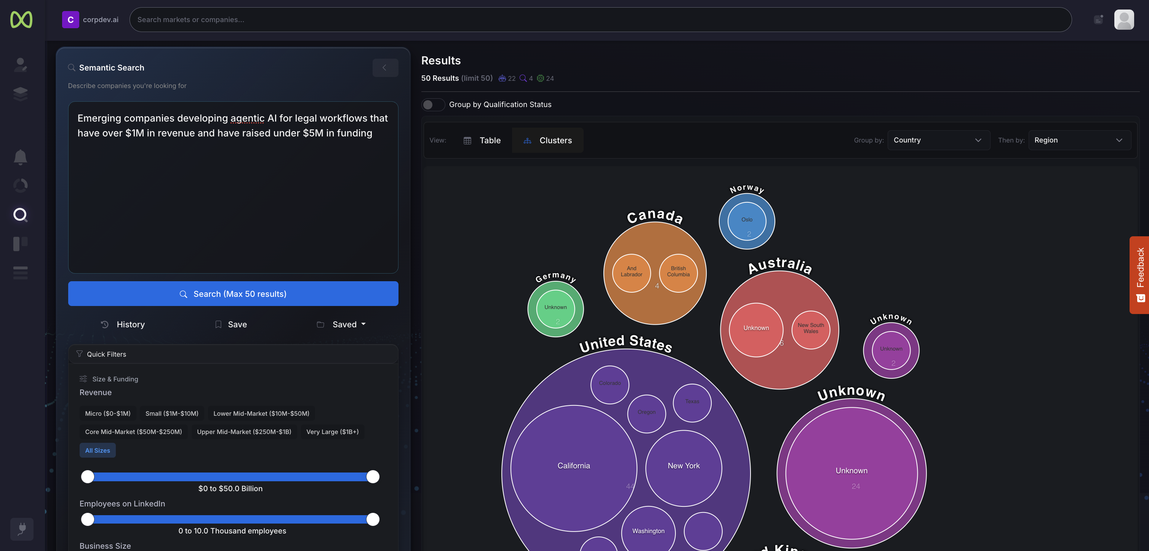This screenshot has width=1149, height=551.
Task: Expand the Saved searches dropdown
Action: click(341, 324)
